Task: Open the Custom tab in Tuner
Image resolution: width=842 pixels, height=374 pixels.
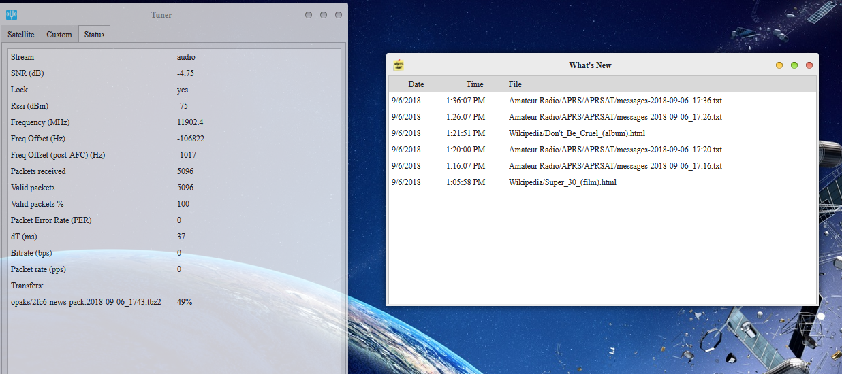Action: [59, 35]
